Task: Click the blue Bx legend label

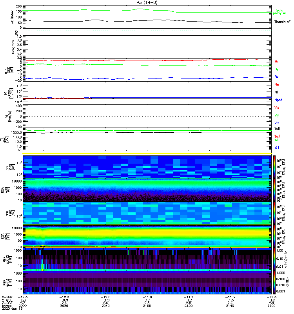Action: coord(276,77)
